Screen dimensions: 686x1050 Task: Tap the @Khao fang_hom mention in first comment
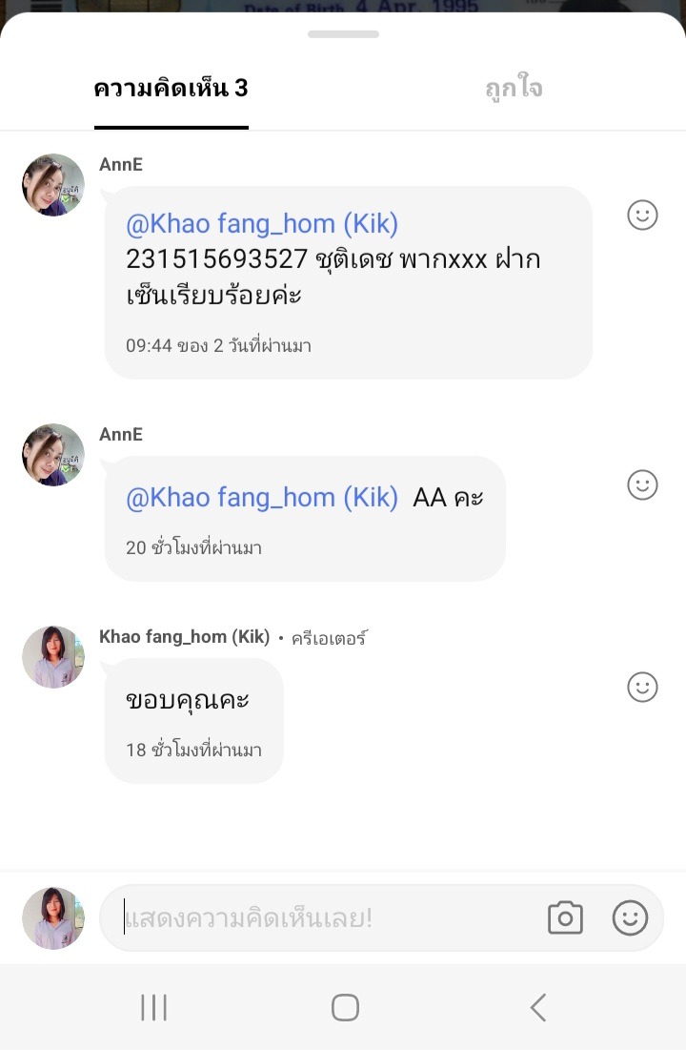pos(262,225)
